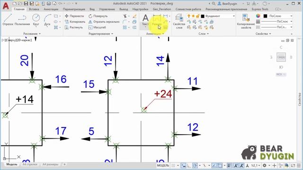Click the Save As icon in quick access toolbar
303x170 pixels.
tap(32, 3)
